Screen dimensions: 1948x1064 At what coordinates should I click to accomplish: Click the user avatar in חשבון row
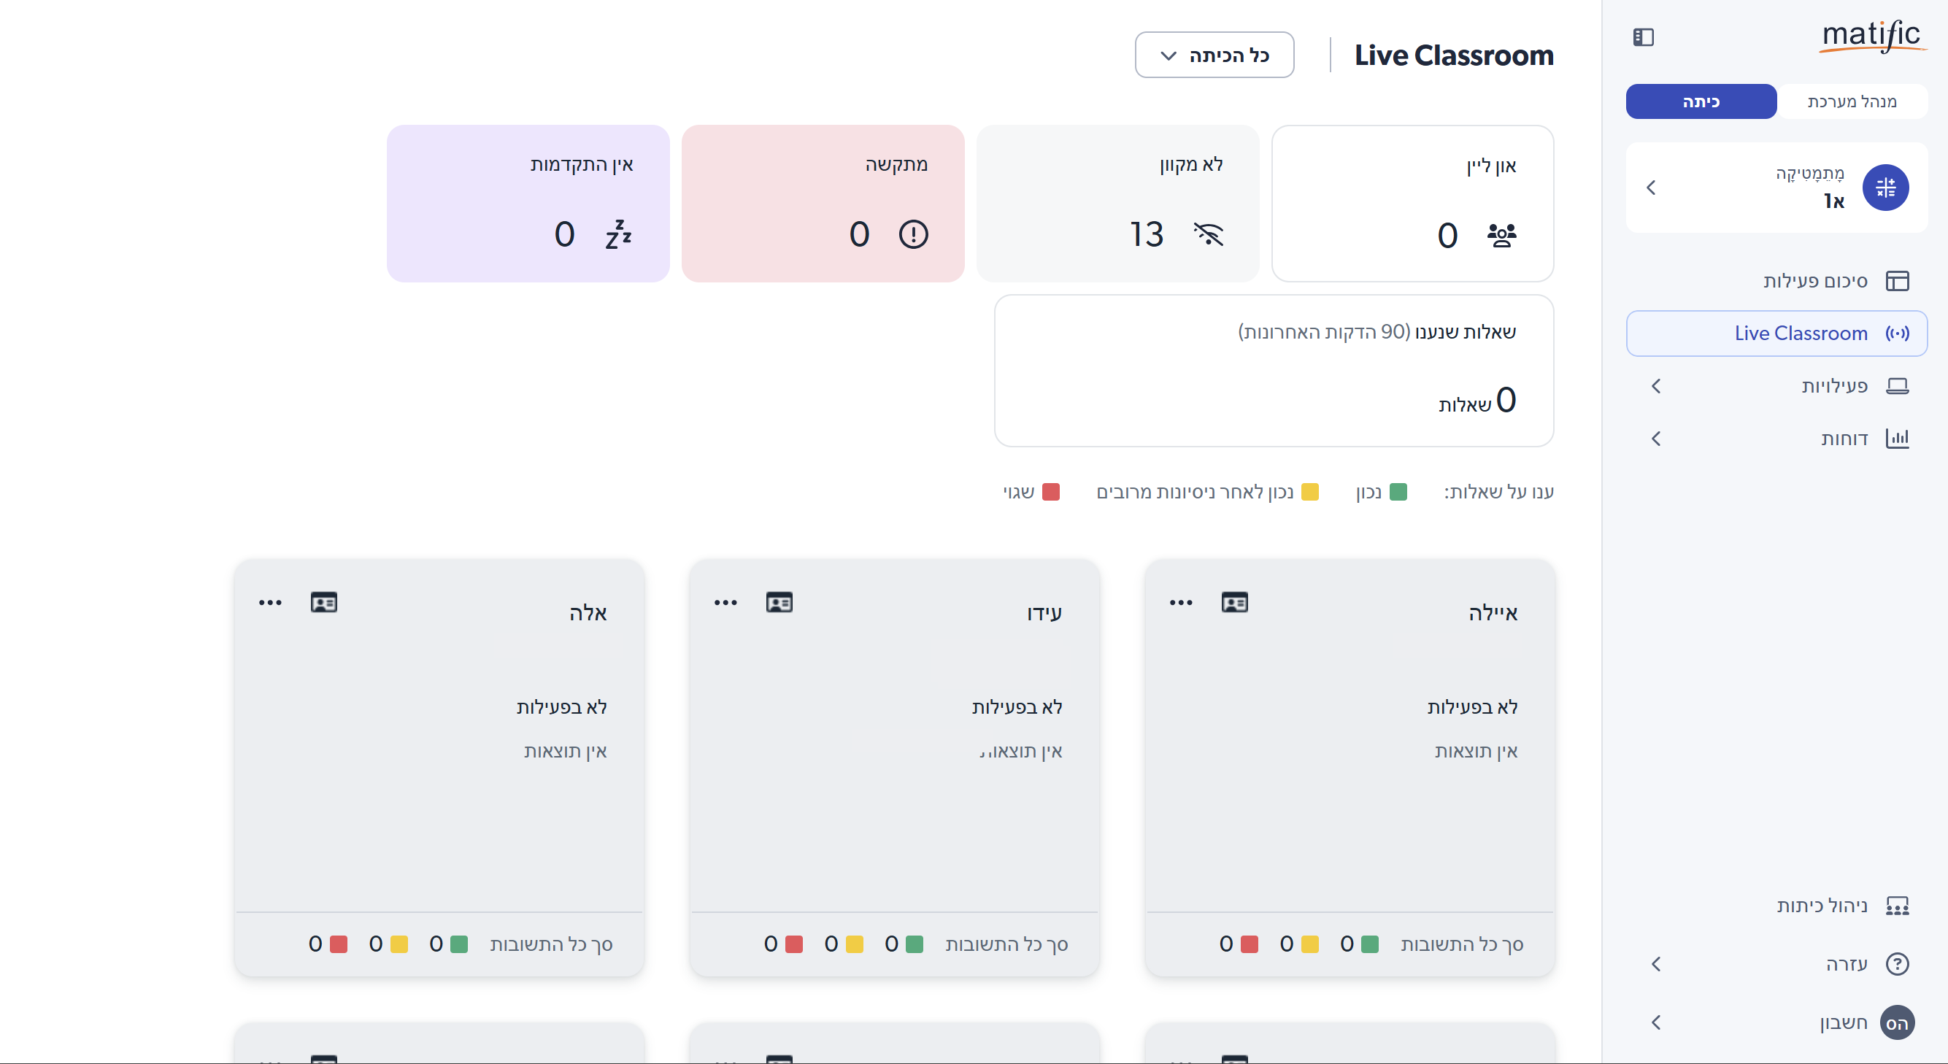click(x=1897, y=1023)
